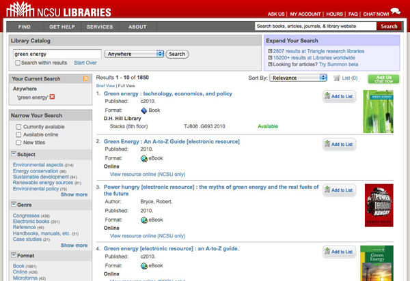This screenshot has width=410, height=281.
Task: Click the NCSU Libraries logo
Action: 49,11
